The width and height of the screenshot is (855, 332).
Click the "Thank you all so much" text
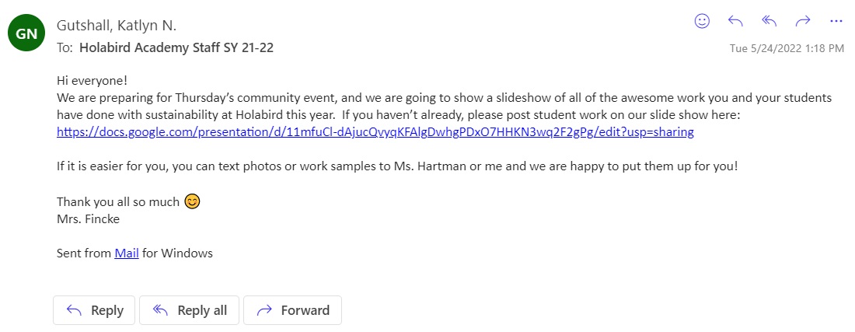pos(118,202)
